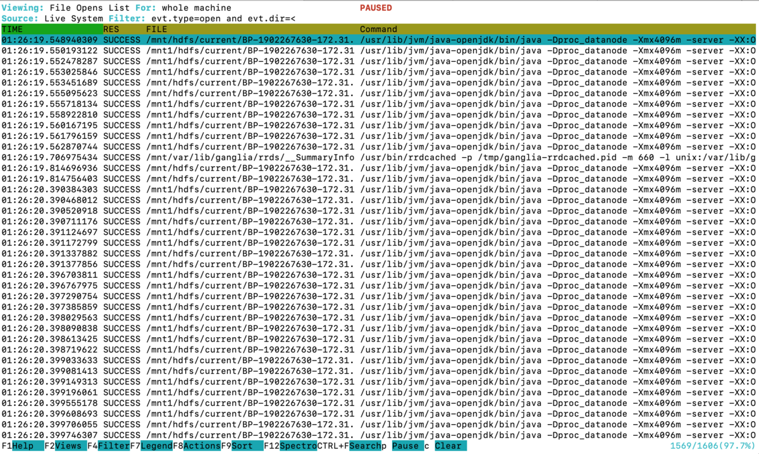The height and width of the screenshot is (454, 759).
Task: Click the row counter 1569/1606(97.7%)
Action: click(714, 446)
